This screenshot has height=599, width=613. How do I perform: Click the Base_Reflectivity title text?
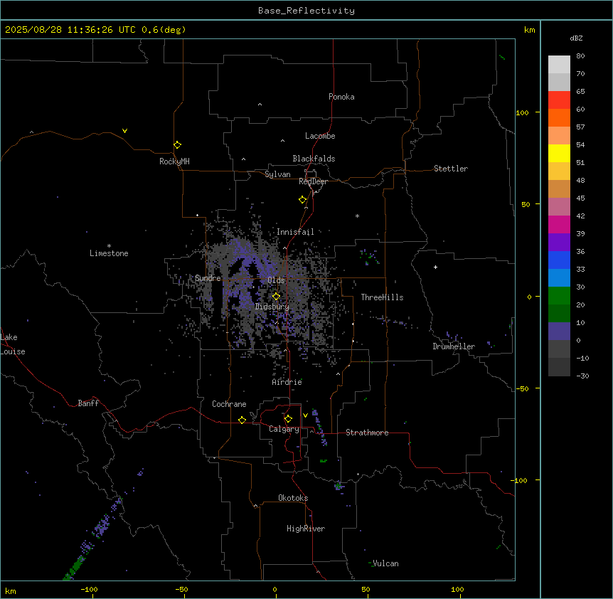click(x=306, y=11)
